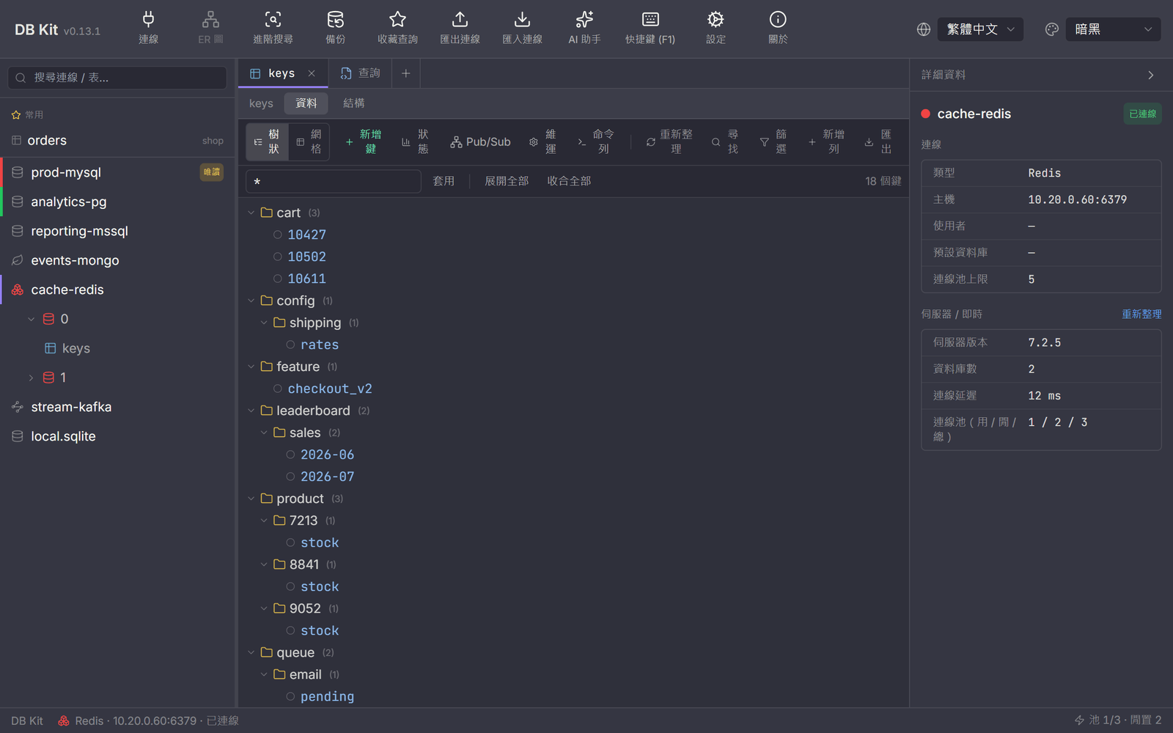Open the 命令列 command line
The height and width of the screenshot is (733, 1173).
(x=596, y=141)
